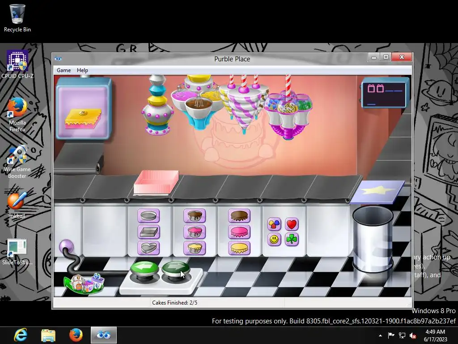Open File Explorer from the taskbar

pos(48,335)
